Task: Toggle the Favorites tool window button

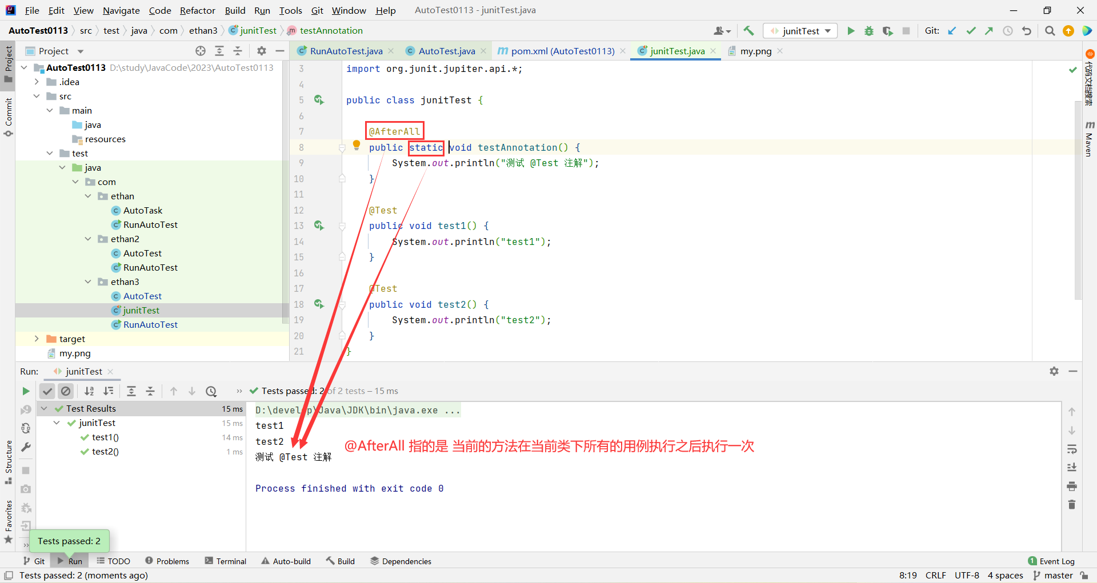Action: [8, 521]
